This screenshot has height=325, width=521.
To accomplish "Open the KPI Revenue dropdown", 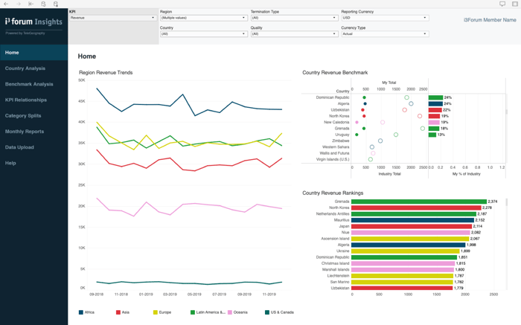I will [x=112, y=18].
